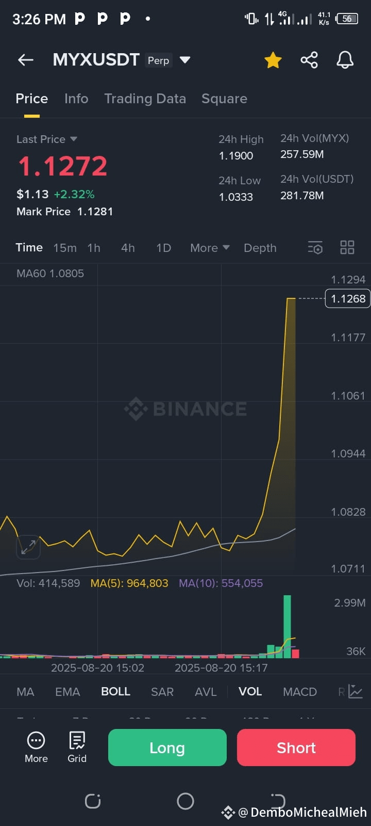371x826 pixels.
Task: Open the grid layout view icon
Action: (x=347, y=248)
